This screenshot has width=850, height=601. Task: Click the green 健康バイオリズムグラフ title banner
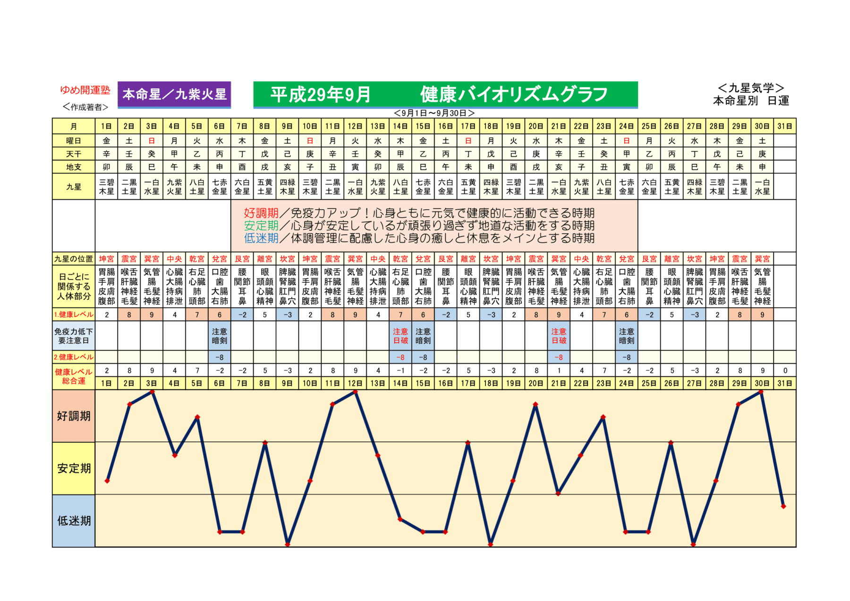point(445,94)
